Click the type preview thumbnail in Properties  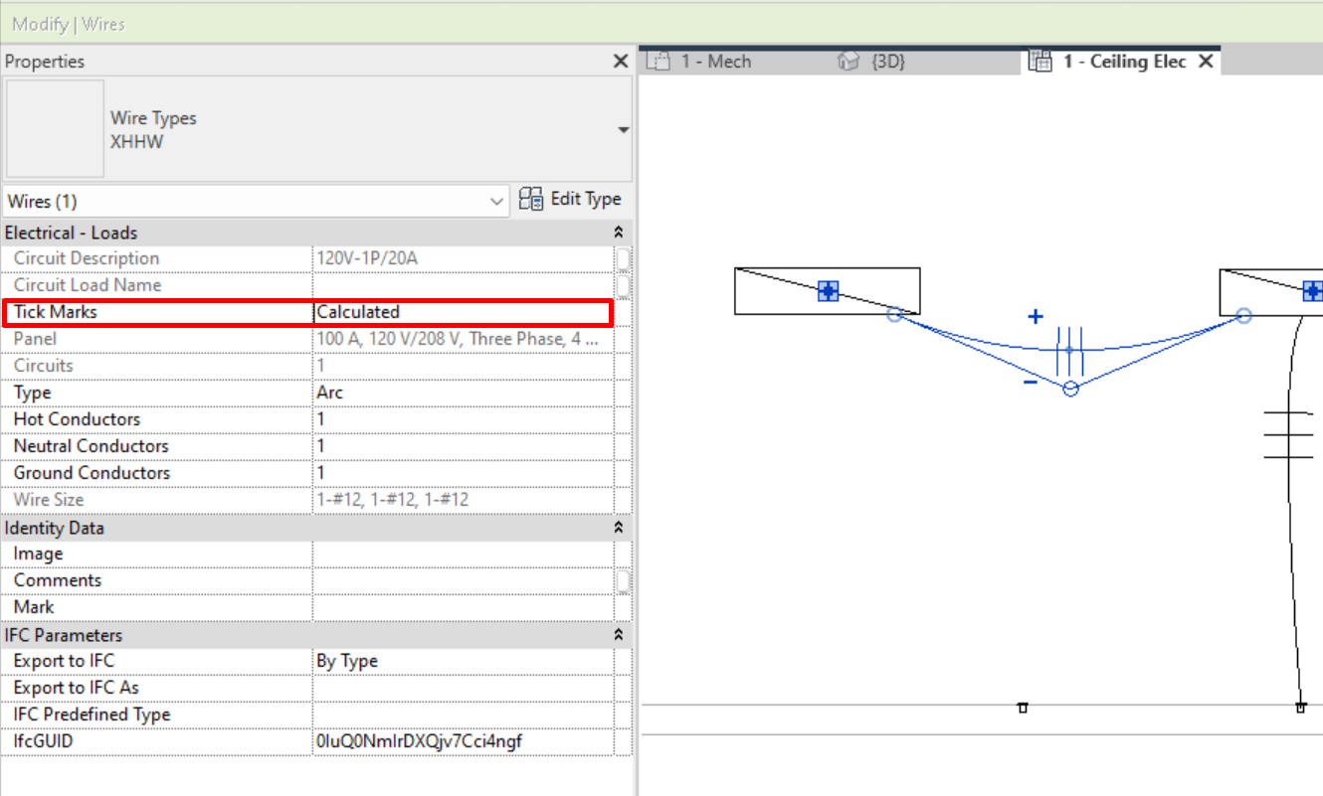pos(55,129)
